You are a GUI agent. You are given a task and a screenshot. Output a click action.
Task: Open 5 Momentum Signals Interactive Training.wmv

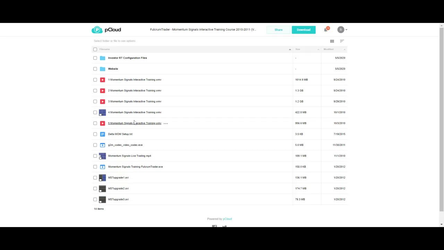click(135, 123)
